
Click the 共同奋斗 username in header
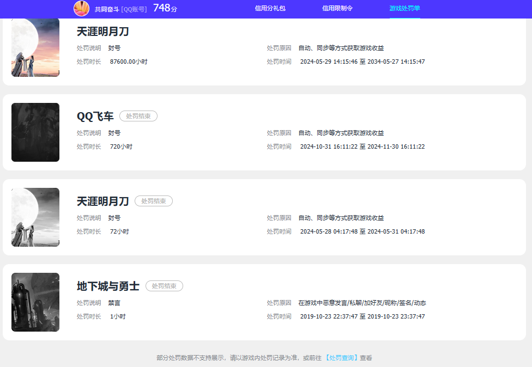(x=106, y=9)
